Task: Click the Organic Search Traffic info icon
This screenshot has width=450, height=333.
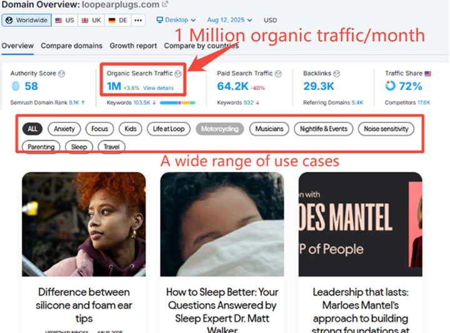Action: pyautogui.click(x=178, y=74)
